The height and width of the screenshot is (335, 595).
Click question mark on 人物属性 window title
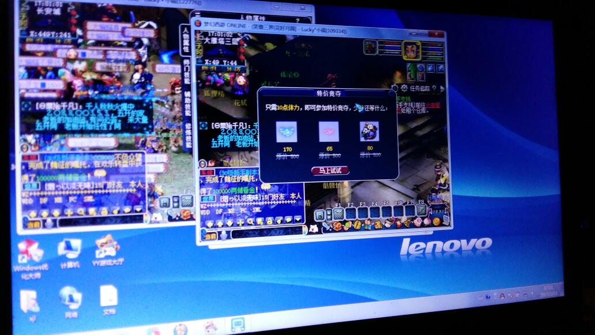(x=297, y=21)
